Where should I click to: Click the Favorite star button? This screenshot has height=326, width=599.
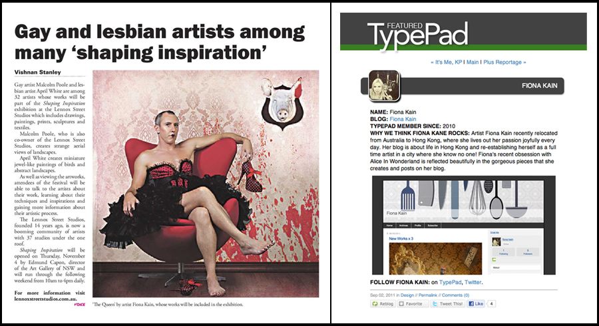pyautogui.click(x=411, y=304)
